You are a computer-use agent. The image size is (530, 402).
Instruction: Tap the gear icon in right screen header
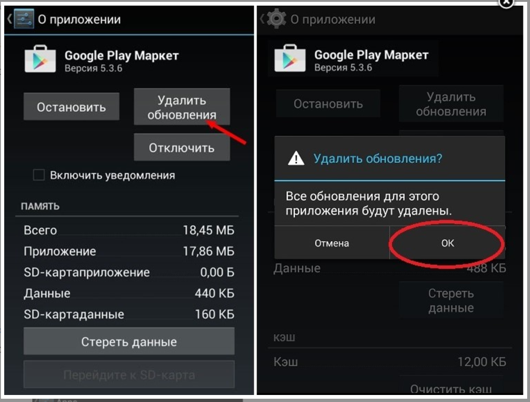[276, 18]
